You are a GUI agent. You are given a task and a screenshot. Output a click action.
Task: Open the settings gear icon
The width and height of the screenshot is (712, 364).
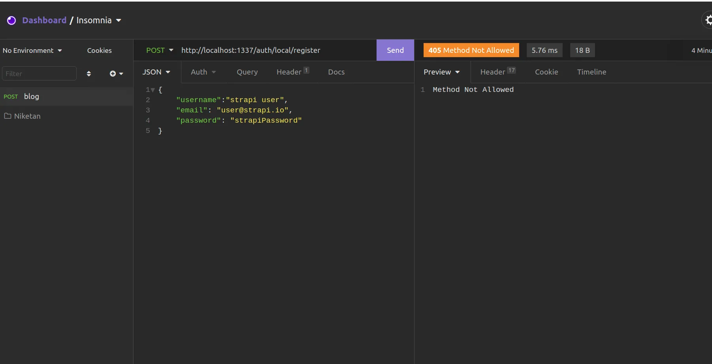coord(708,20)
